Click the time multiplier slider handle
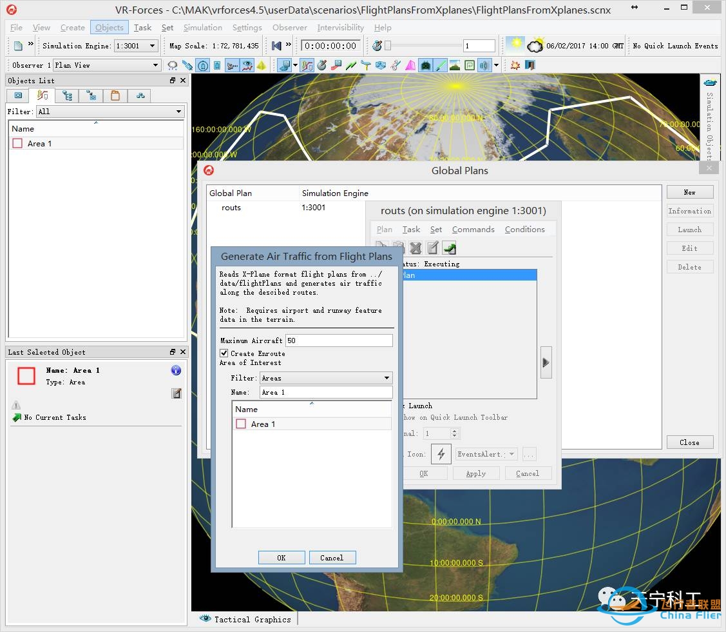This screenshot has height=632, width=726. click(x=388, y=46)
